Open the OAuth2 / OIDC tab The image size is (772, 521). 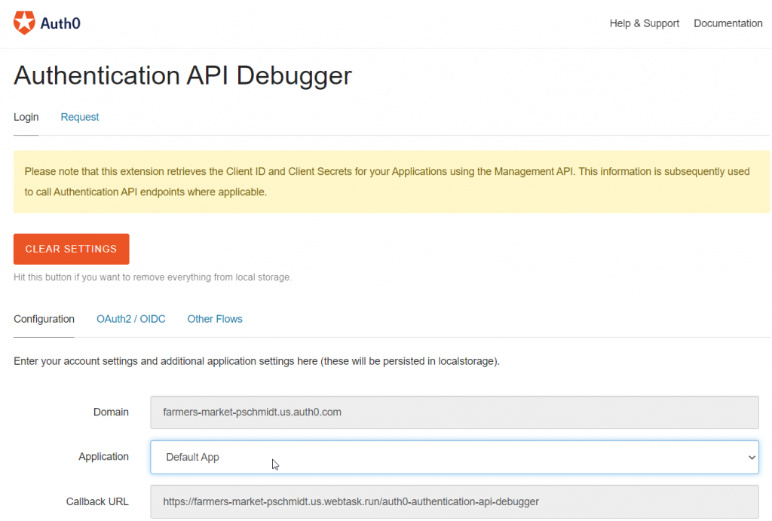[x=130, y=319]
